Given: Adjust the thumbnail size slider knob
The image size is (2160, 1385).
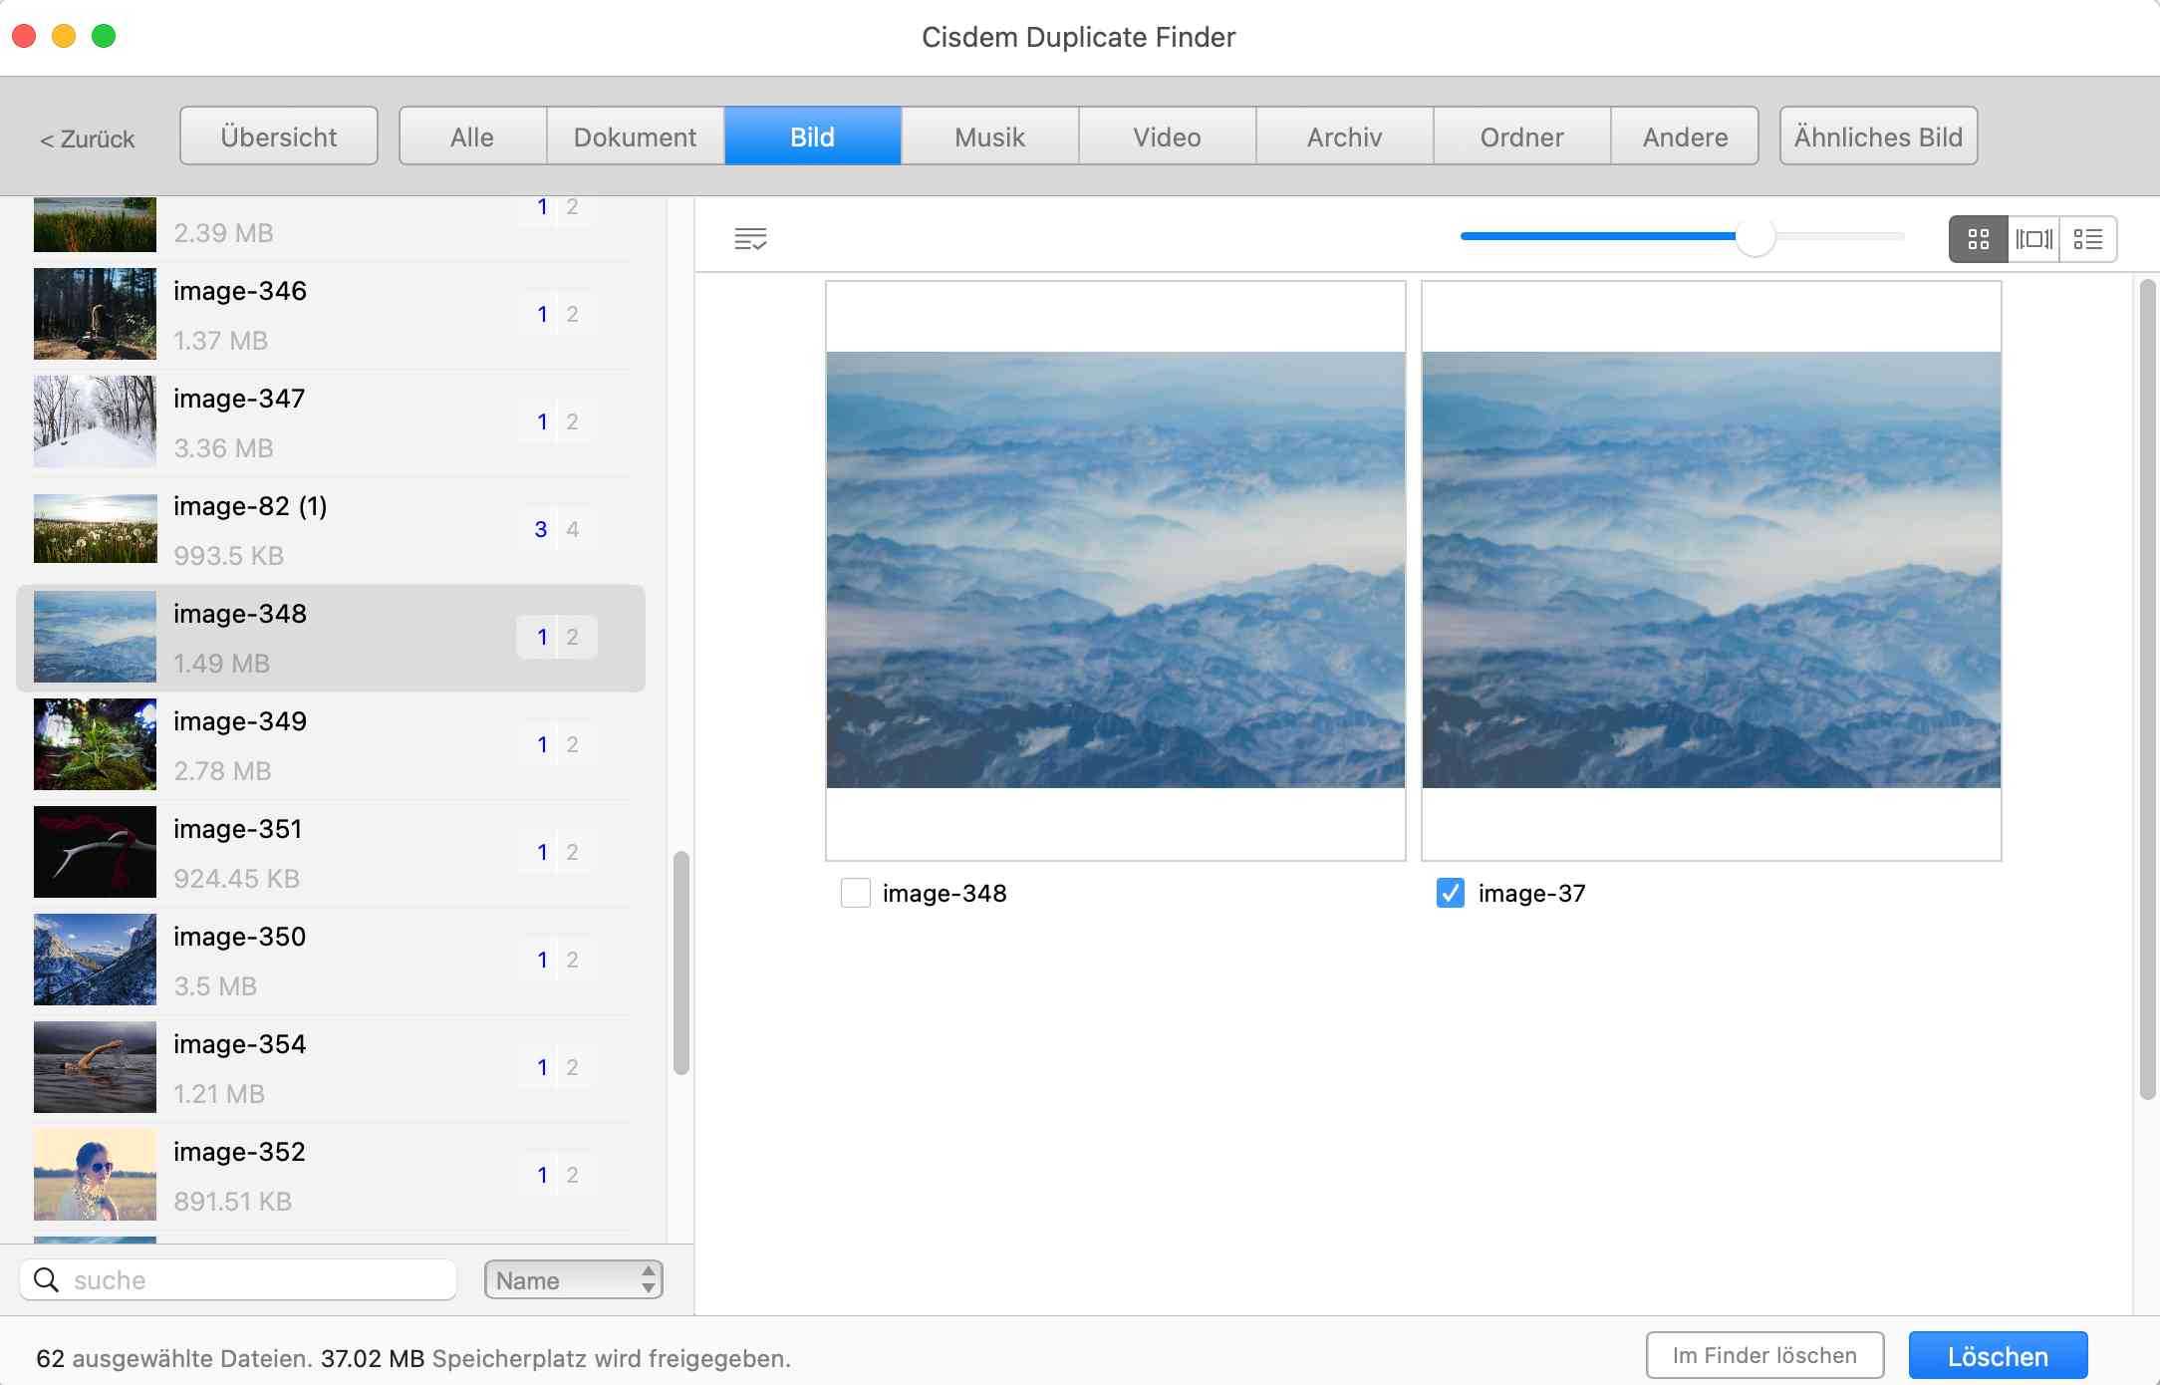Looking at the screenshot, I should click(1755, 237).
